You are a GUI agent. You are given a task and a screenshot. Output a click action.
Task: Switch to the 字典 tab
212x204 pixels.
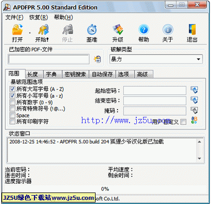[53, 75]
